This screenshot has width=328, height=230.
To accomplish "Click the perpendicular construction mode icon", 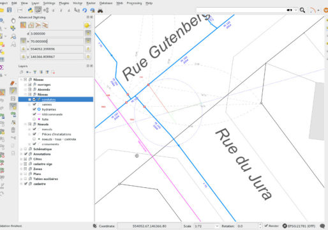I will 38,25.
